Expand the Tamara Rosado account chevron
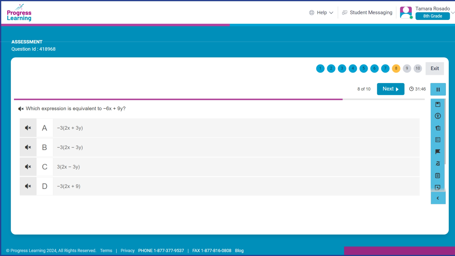This screenshot has height=256, width=455. coord(453,13)
